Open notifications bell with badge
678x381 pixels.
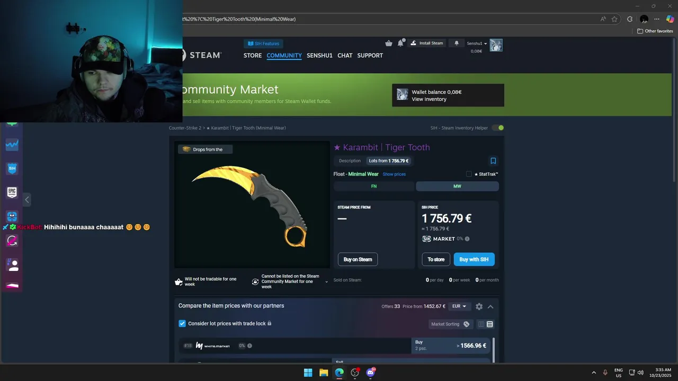(401, 43)
